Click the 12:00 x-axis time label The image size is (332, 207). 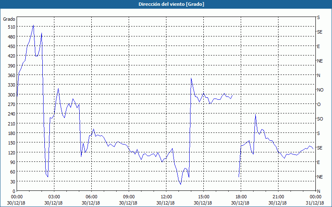tap(166, 197)
